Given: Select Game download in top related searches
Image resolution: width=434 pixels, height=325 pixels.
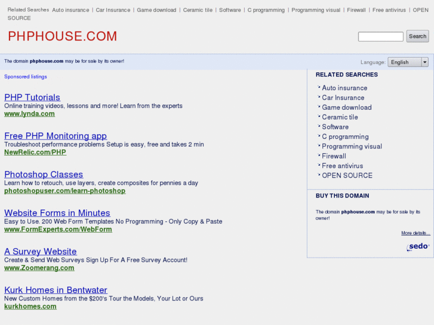Looking at the screenshot, I should tap(156, 10).
